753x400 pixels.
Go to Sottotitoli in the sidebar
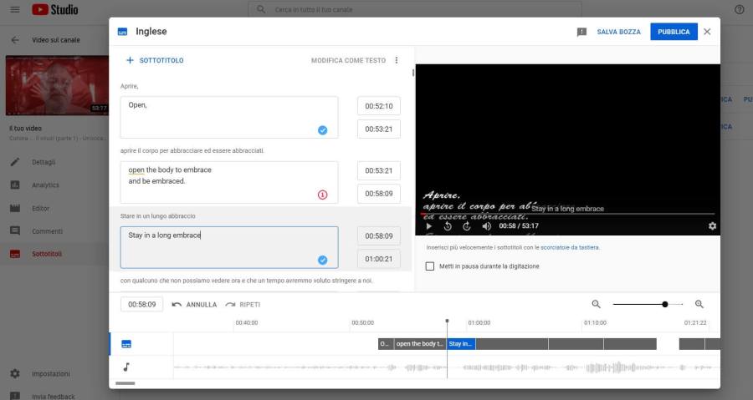(x=47, y=254)
